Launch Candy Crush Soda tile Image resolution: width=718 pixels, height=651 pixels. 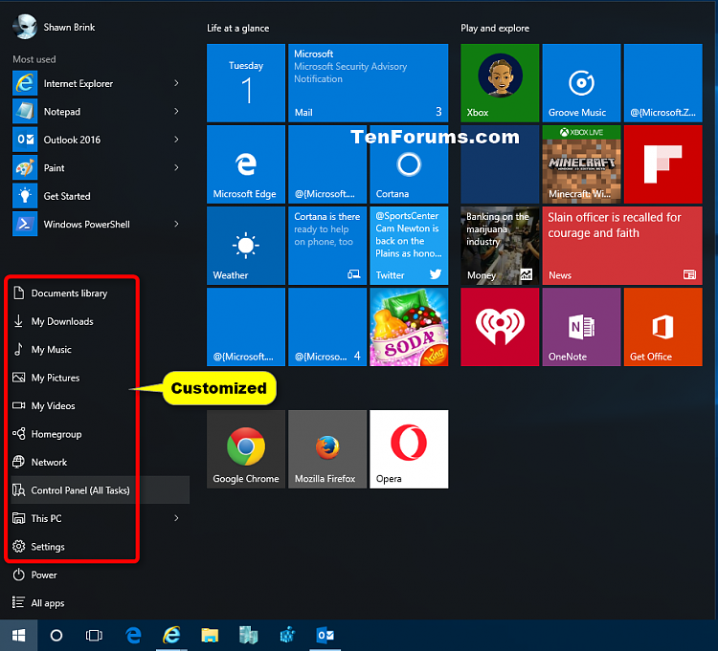pyautogui.click(x=409, y=327)
